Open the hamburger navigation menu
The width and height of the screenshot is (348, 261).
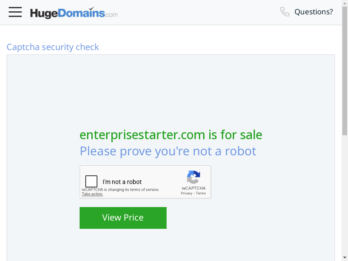[x=15, y=12]
